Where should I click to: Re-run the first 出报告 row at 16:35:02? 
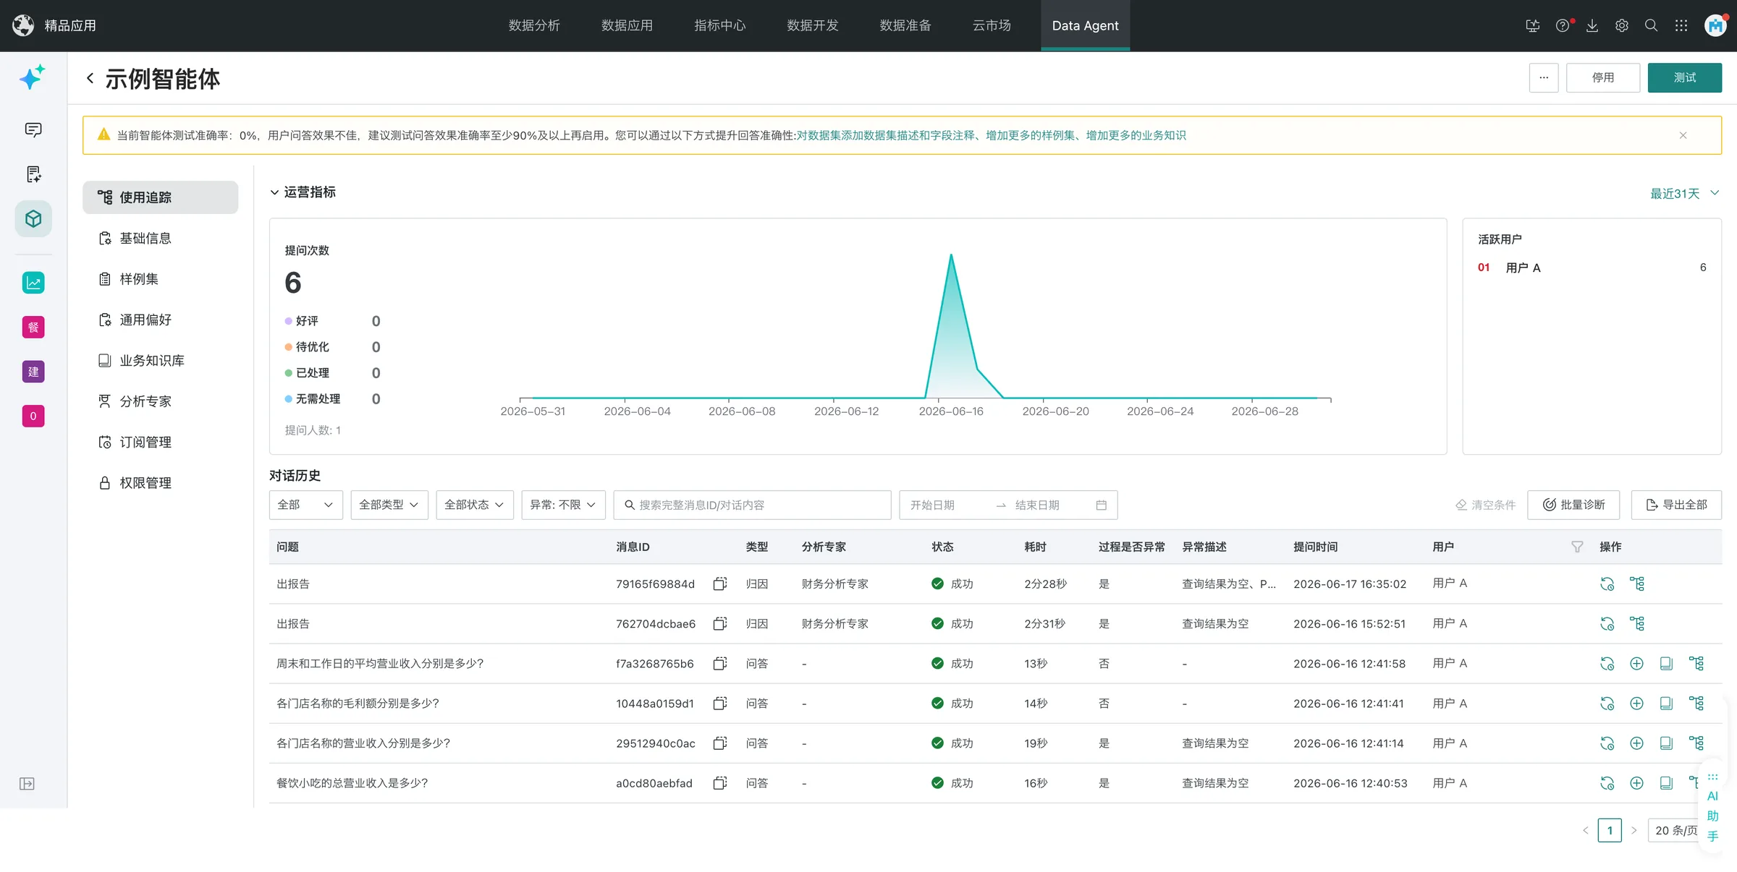tap(1607, 584)
